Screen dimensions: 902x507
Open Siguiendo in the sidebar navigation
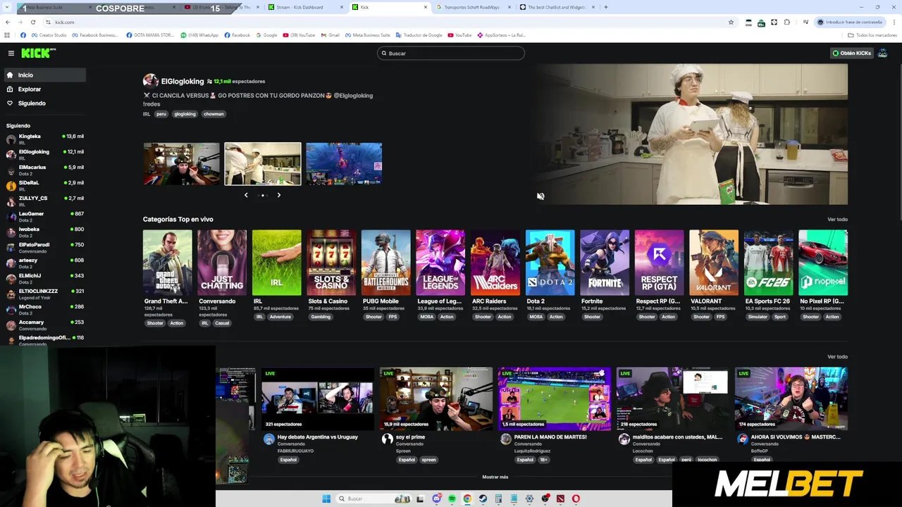[44, 103]
